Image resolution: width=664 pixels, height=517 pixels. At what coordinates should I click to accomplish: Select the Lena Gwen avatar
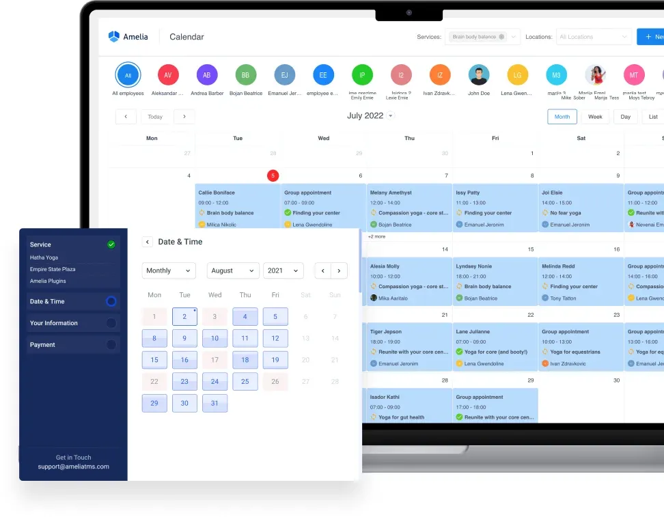coord(517,75)
